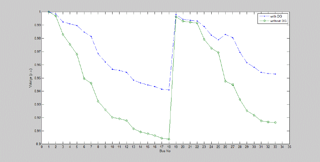Select the "Volatge (p.u.)" y-axis label
This screenshot has height=162, width=320.
point(31,78)
